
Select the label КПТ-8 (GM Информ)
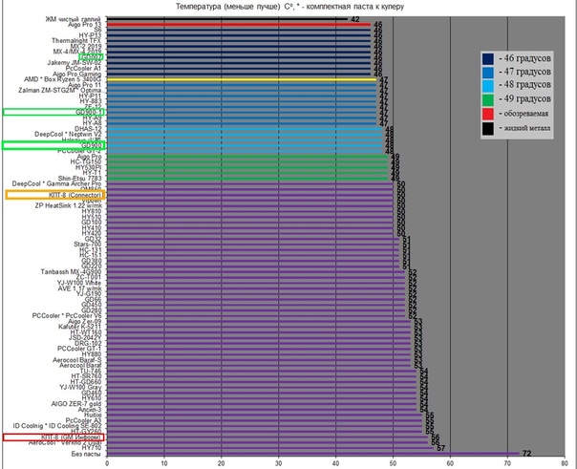point(71,437)
